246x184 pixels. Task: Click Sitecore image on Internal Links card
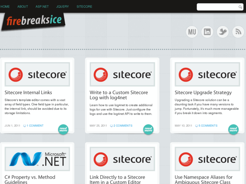tap(37, 74)
